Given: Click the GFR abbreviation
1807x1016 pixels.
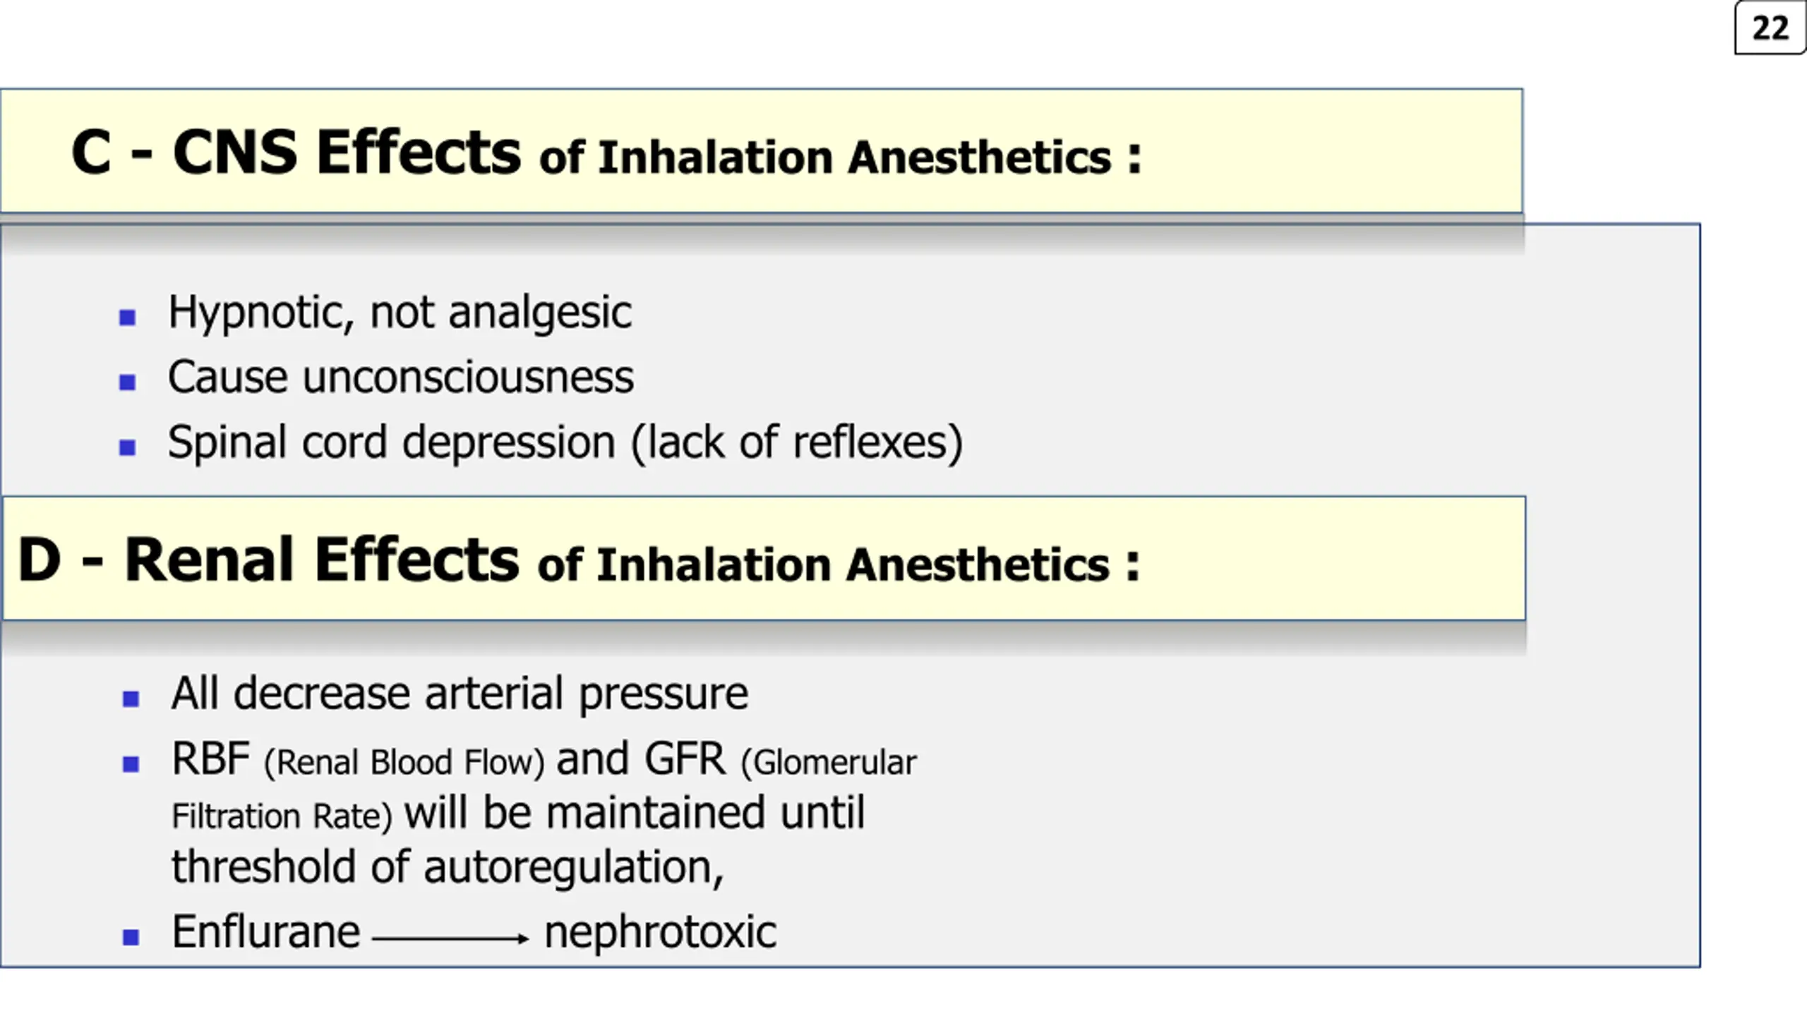Looking at the screenshot, I should (x=685, y=759).
